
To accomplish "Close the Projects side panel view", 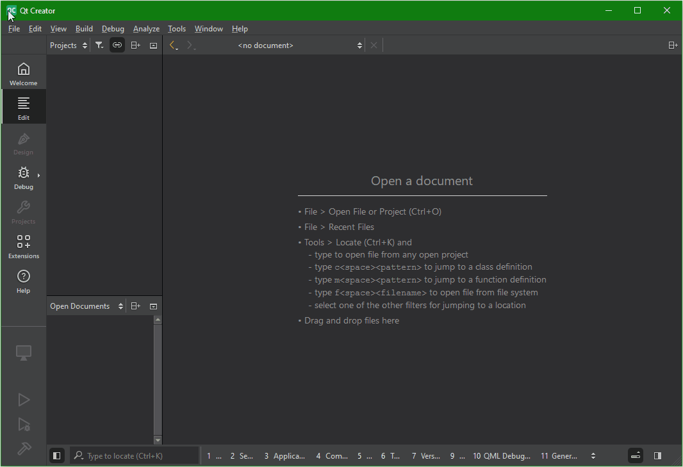I will click(x=153, y=45).
